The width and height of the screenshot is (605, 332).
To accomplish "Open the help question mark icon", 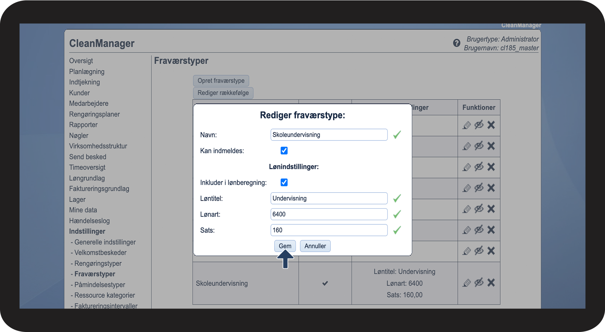I will [456, 43].
